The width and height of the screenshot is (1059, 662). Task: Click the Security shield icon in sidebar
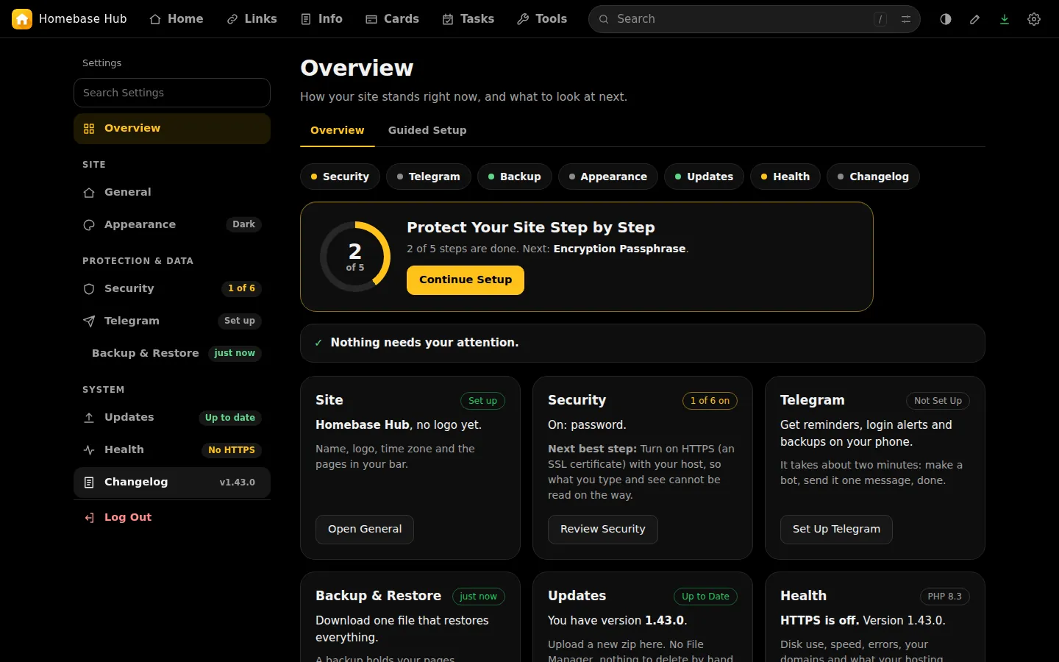(x=89, y=289)
